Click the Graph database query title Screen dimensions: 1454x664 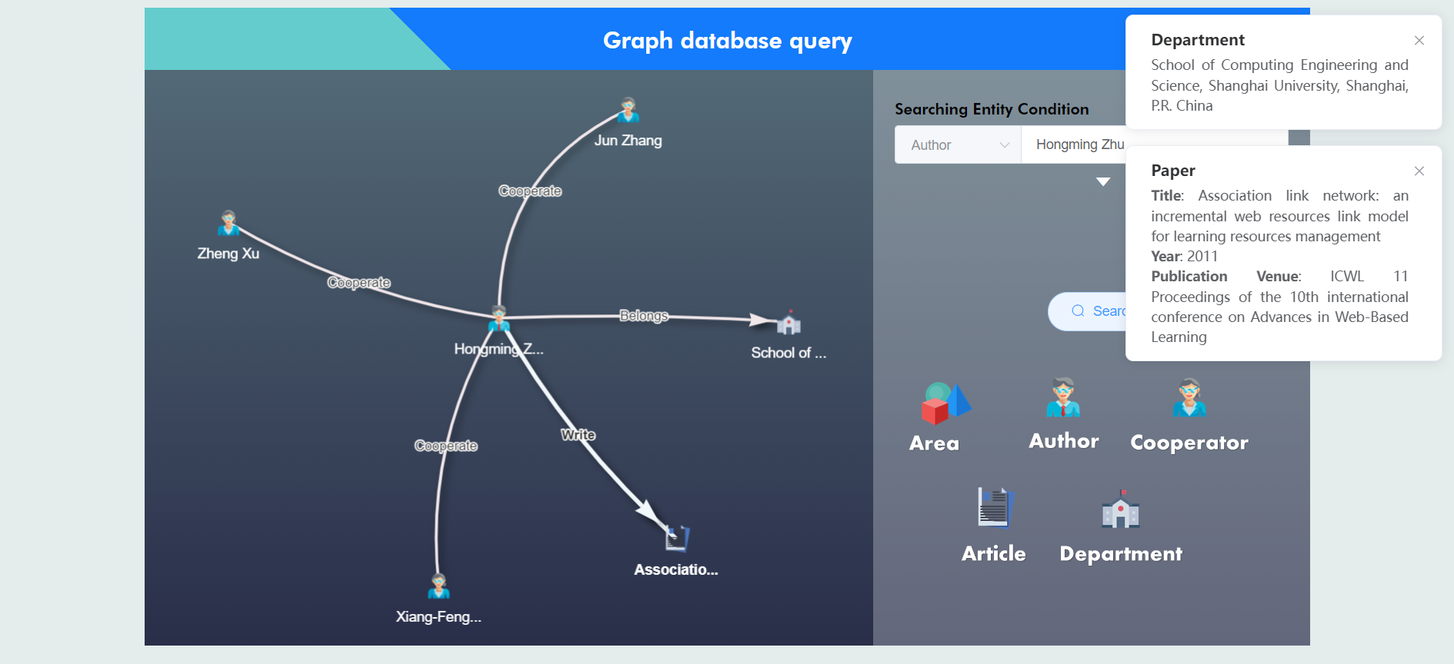click(x=728, y=40)
